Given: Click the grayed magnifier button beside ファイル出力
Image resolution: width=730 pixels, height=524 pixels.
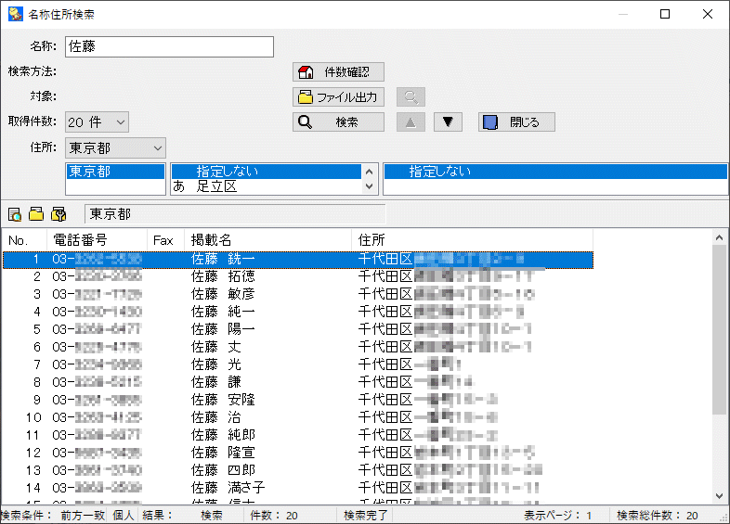Looking at the screenshot, I should point(411,97).
